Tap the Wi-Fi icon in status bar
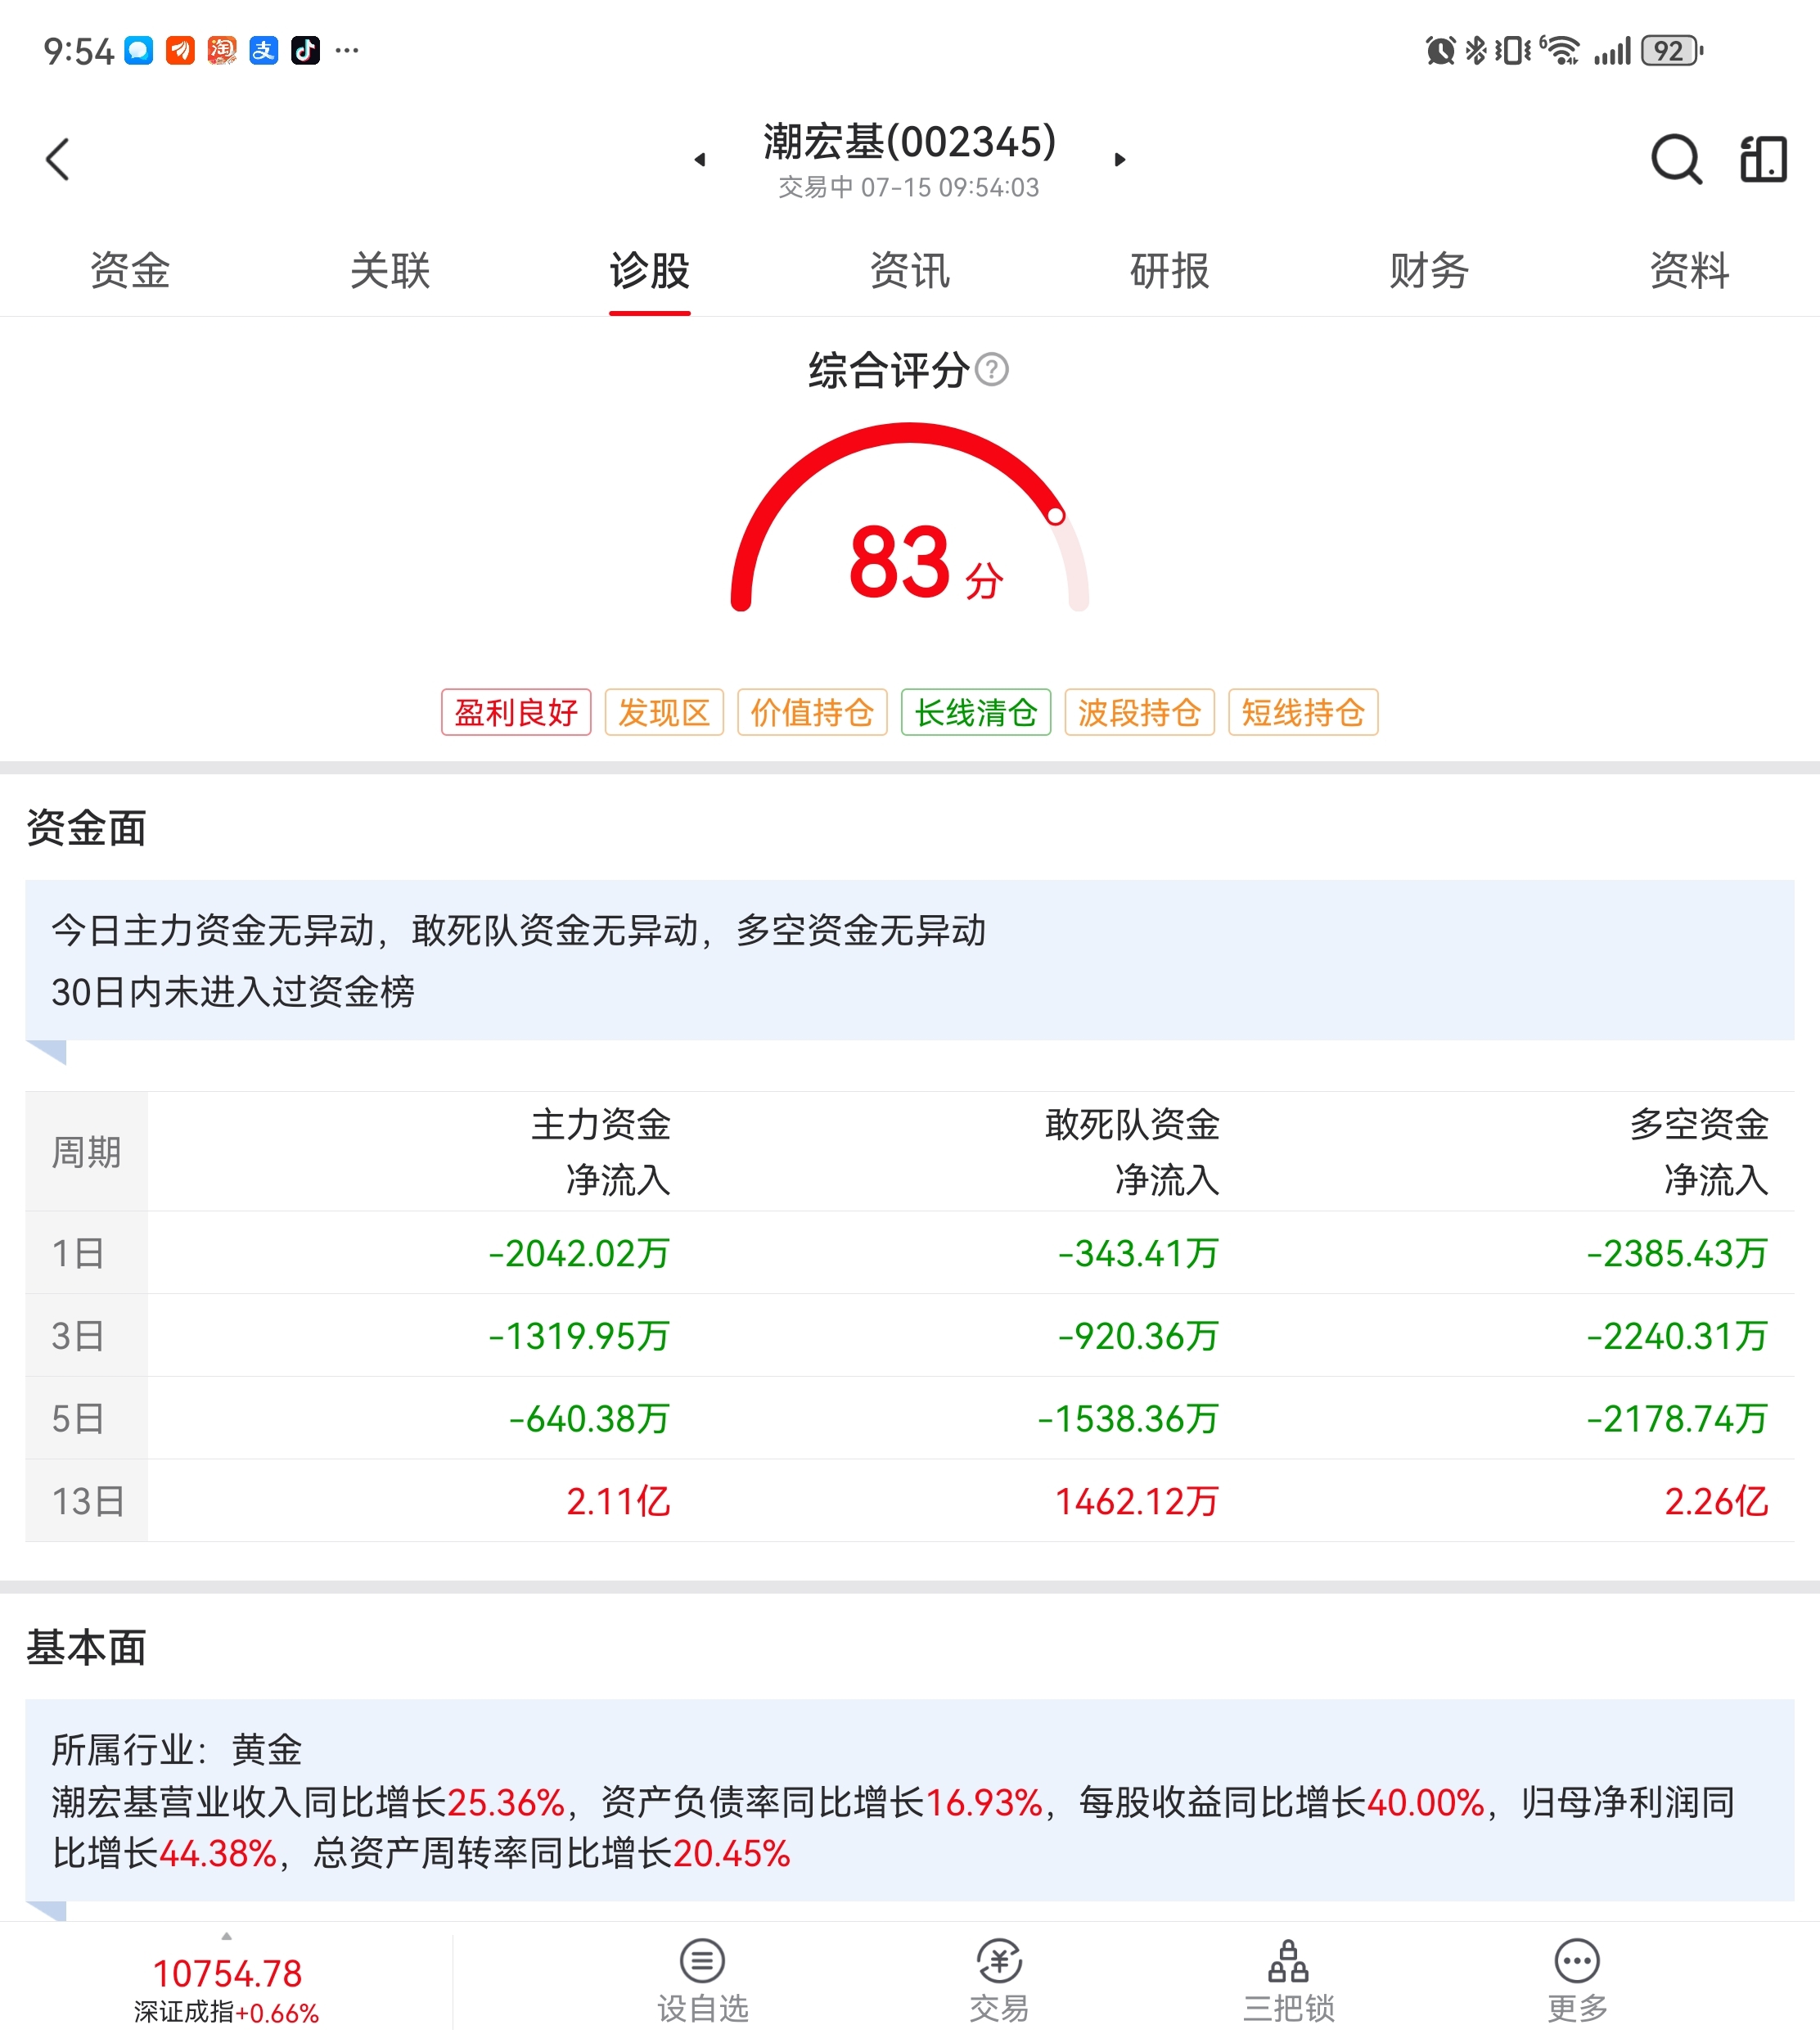 point(1560,50)
